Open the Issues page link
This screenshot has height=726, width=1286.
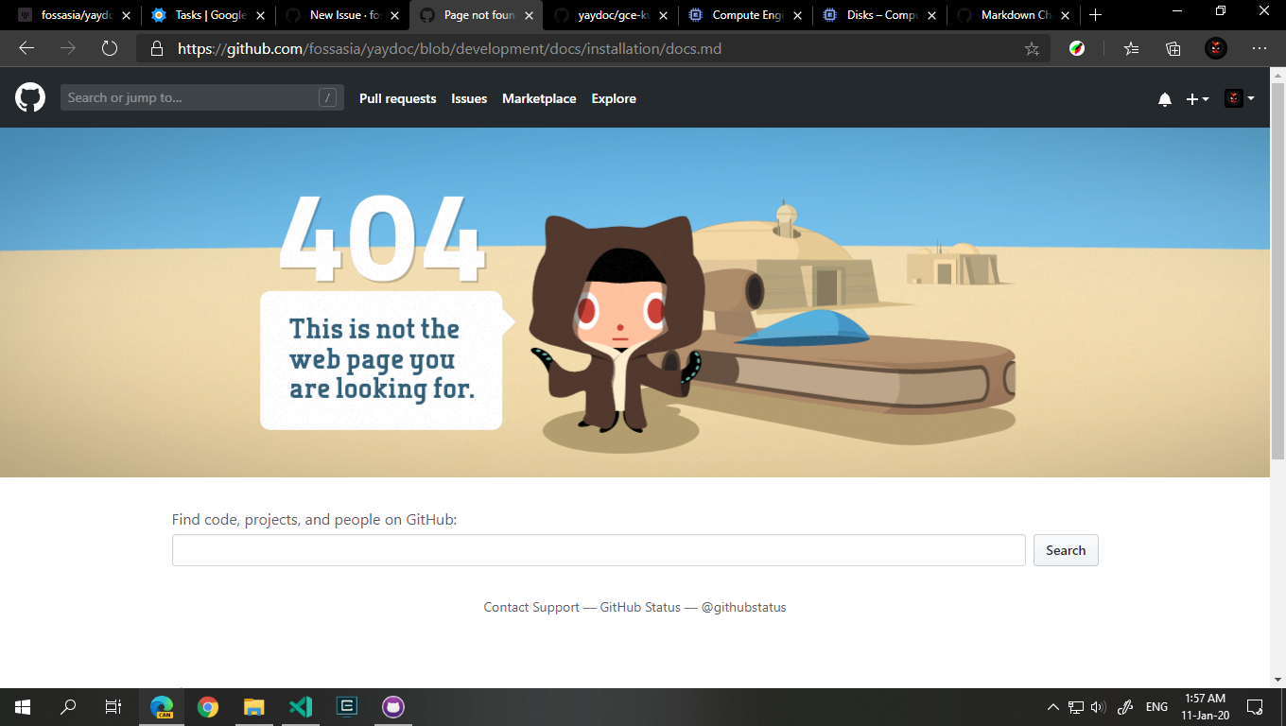469,98
